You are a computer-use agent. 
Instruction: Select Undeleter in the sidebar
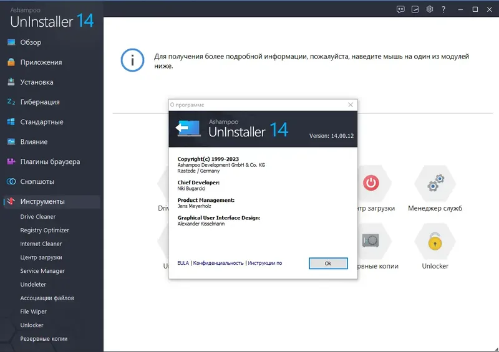[x=33, y=285]
